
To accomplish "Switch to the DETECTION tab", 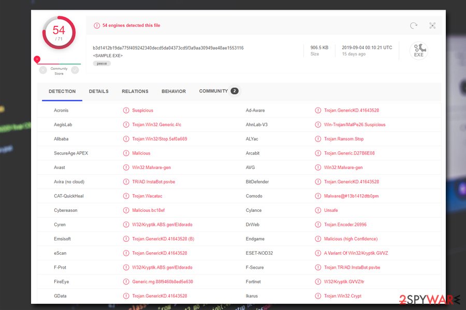I will tap(62, 91).
